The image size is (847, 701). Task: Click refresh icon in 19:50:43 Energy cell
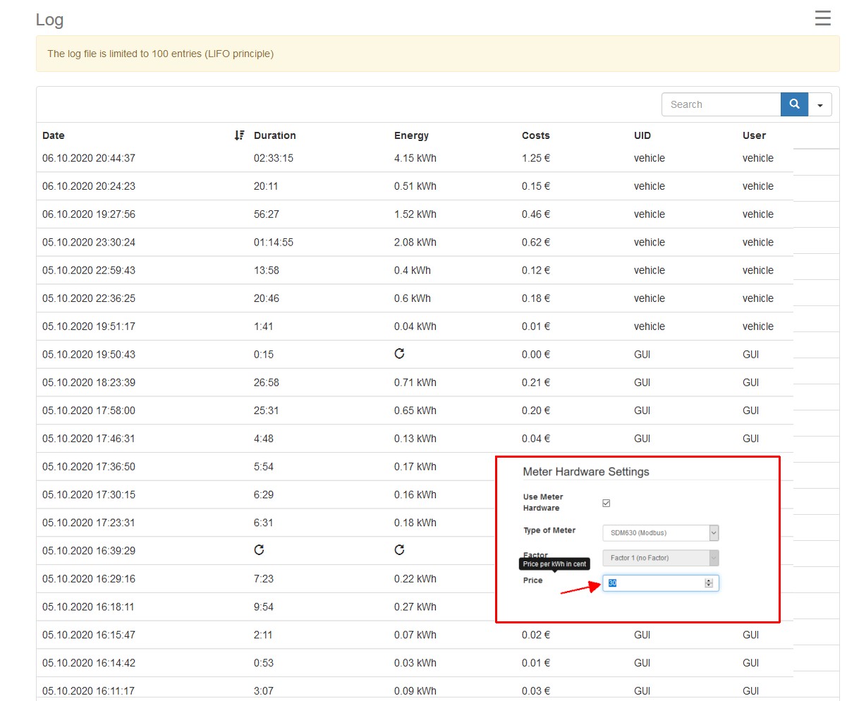coord(399,354)
